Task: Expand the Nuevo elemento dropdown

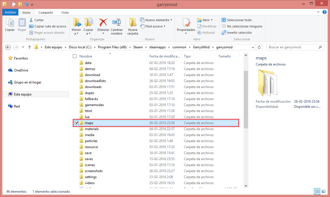Action: pyautogui.click(x=171, y=20)
